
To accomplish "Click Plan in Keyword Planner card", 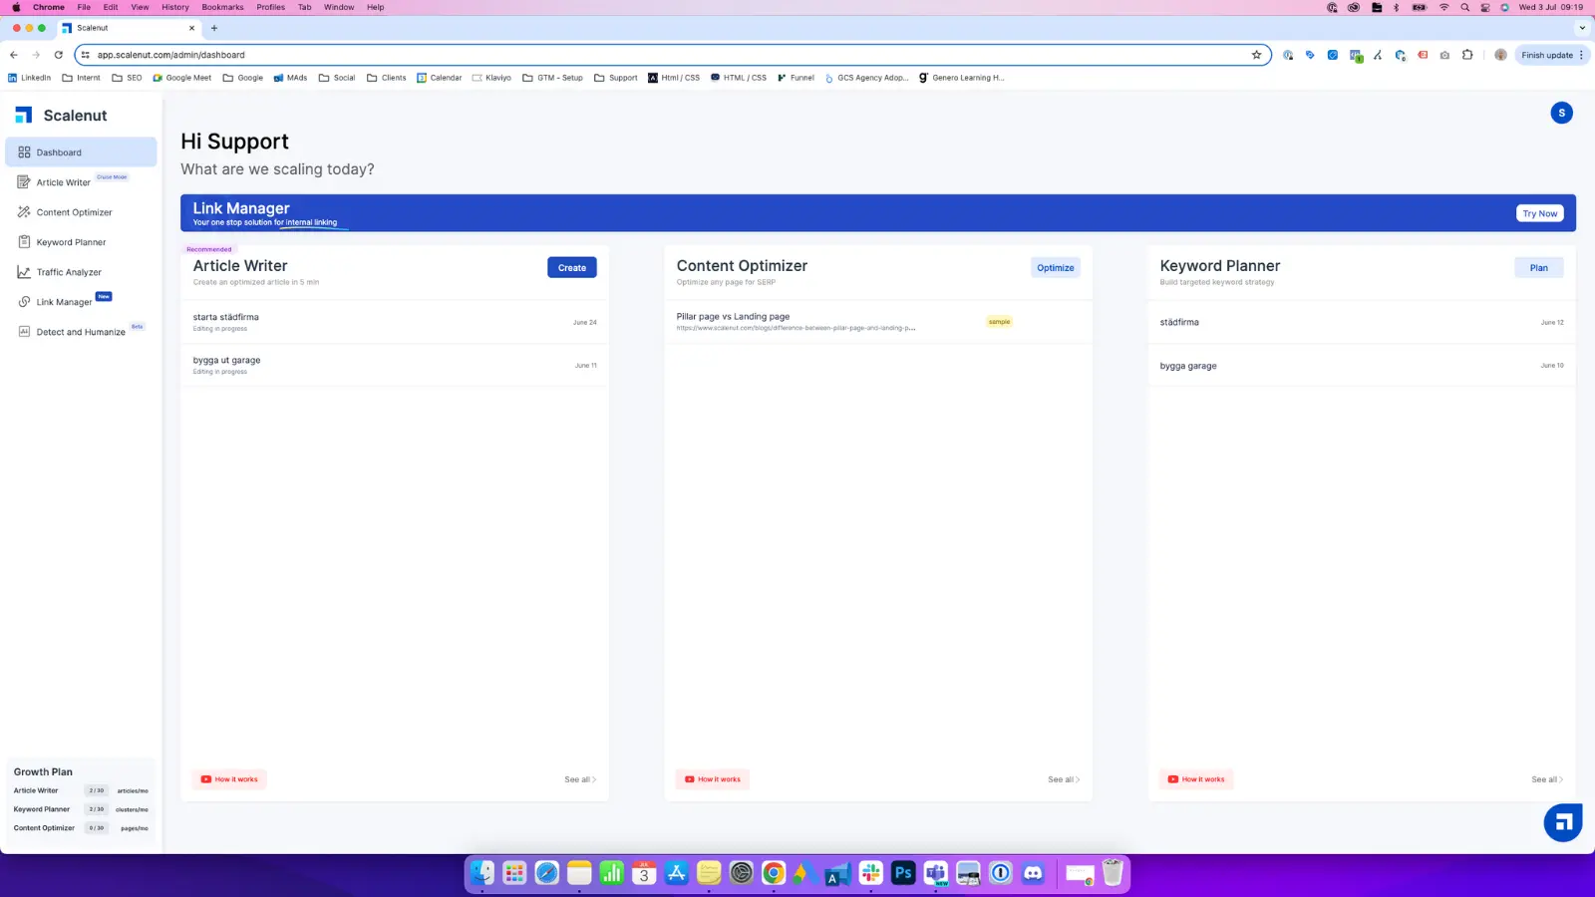I will click(x=1539, y=267).
